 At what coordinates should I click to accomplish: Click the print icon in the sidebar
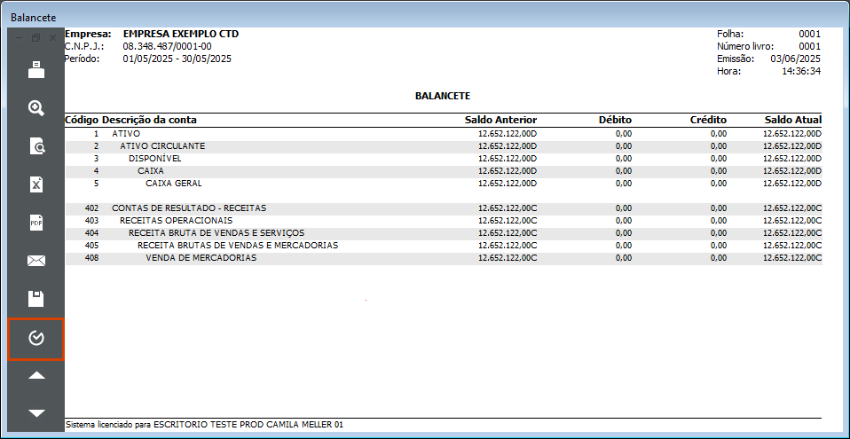[36, 70]
